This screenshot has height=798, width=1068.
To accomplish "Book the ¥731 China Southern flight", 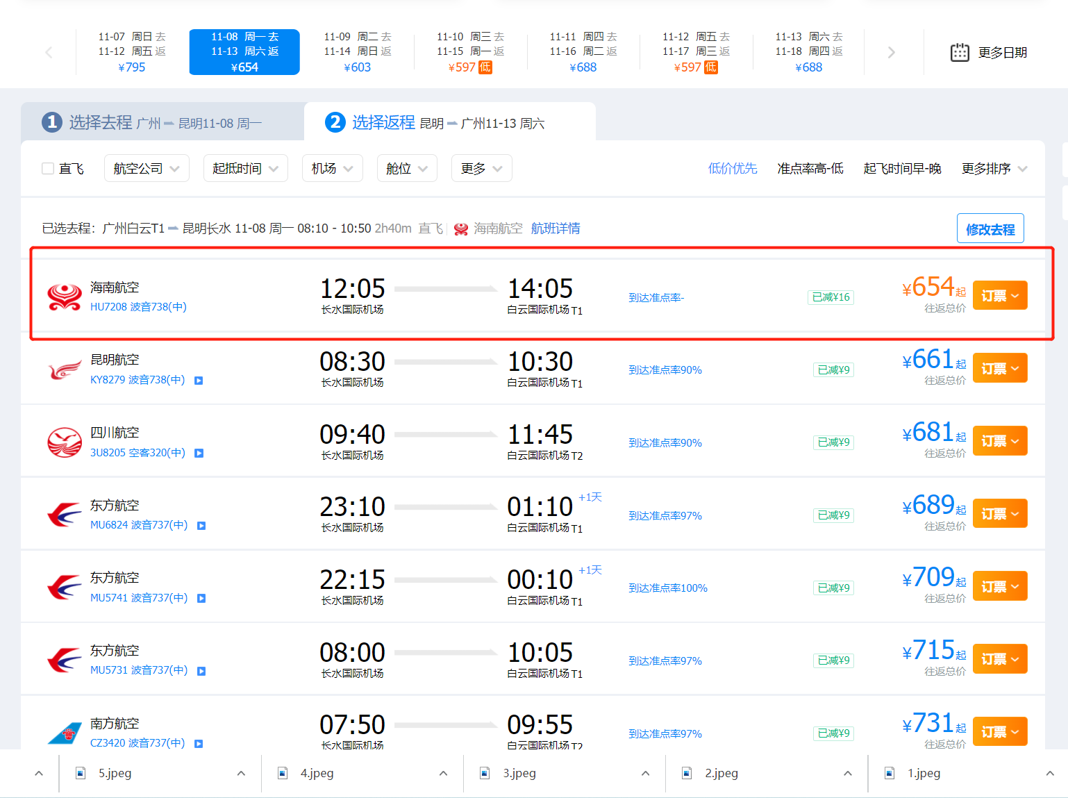I will coord(1000,732).
